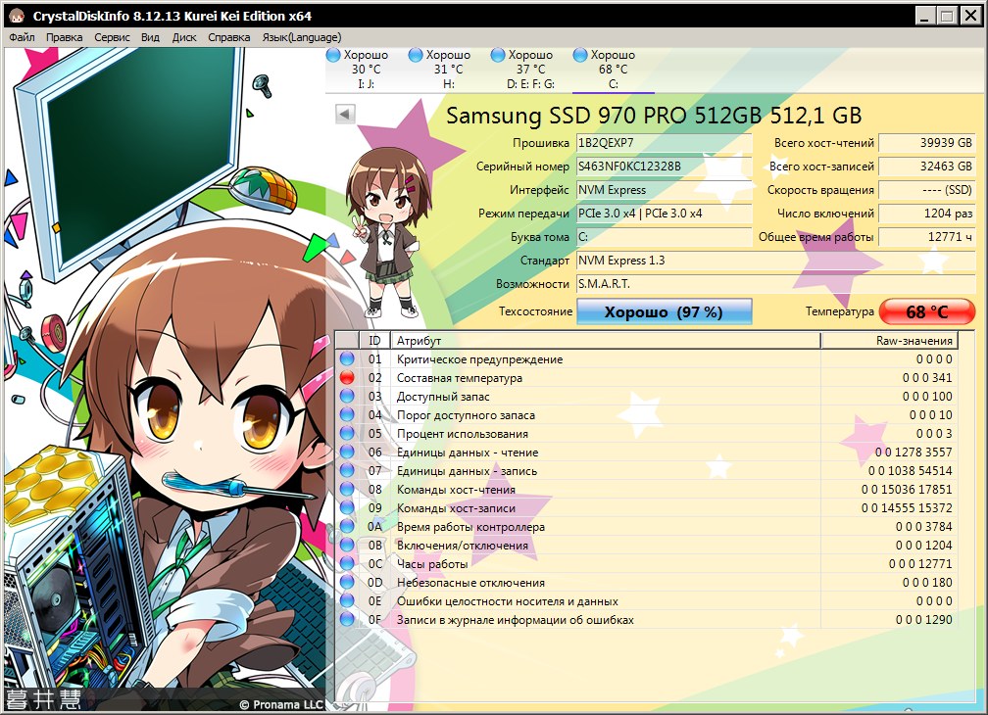This screenshot has width=988, height=715.
Task: Click status orb for Ошибки целостности носителя
Action: click(347, 600)
